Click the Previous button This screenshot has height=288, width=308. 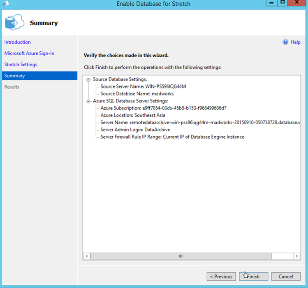tap(221, 276)
